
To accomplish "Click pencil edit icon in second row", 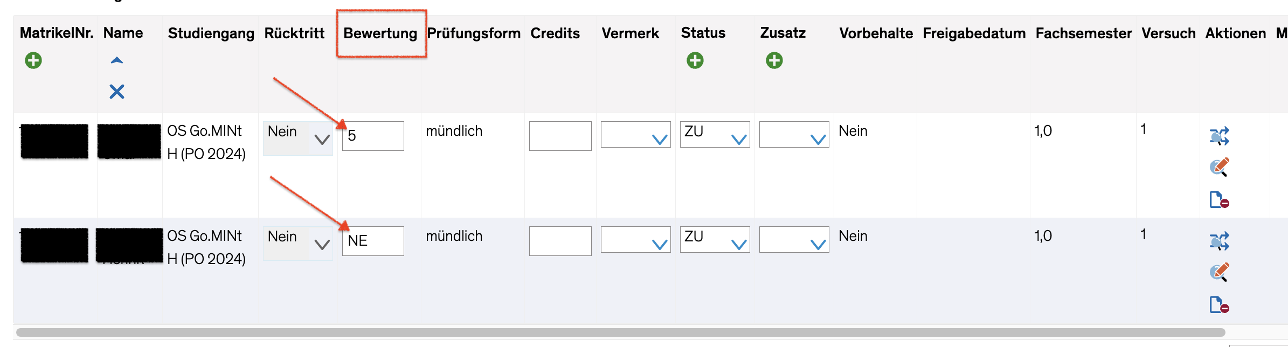I will pos(1219,272).
